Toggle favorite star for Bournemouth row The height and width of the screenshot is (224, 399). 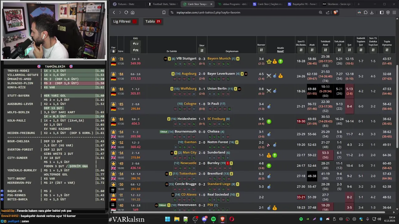(113, 132)
